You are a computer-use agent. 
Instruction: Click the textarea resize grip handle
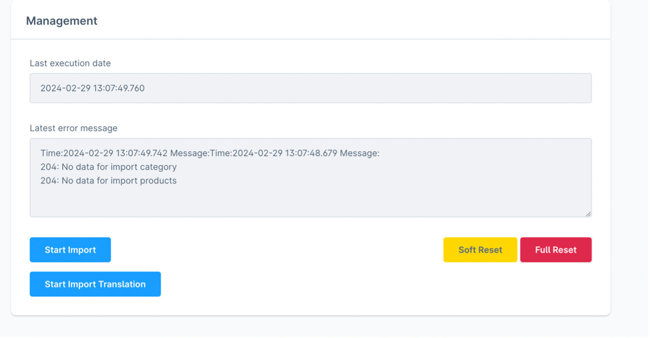point(589,214)
